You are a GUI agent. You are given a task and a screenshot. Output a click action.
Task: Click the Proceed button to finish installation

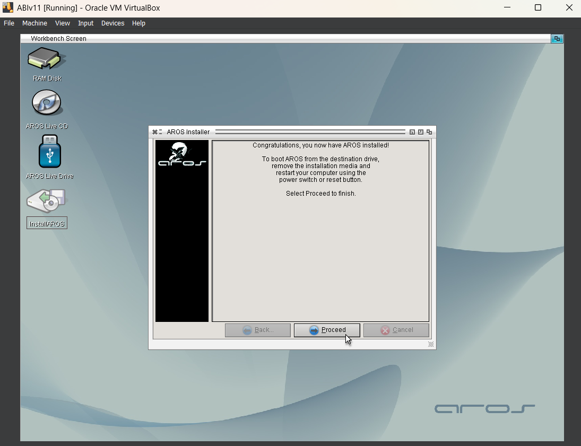pyautogui.click(x=327, y=330)
